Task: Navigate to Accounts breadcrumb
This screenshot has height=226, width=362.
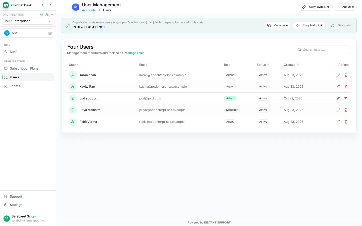Action: point(89,10)
